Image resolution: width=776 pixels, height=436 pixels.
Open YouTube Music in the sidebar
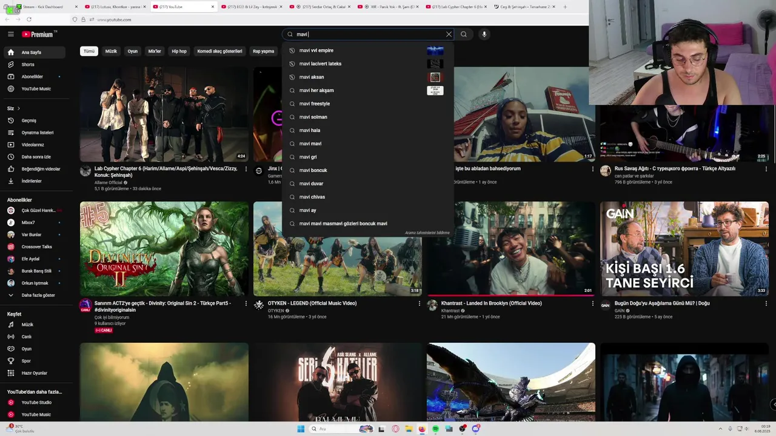(35, 89)
